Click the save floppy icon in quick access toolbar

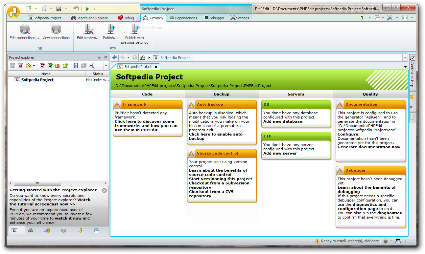pos(59,9)
